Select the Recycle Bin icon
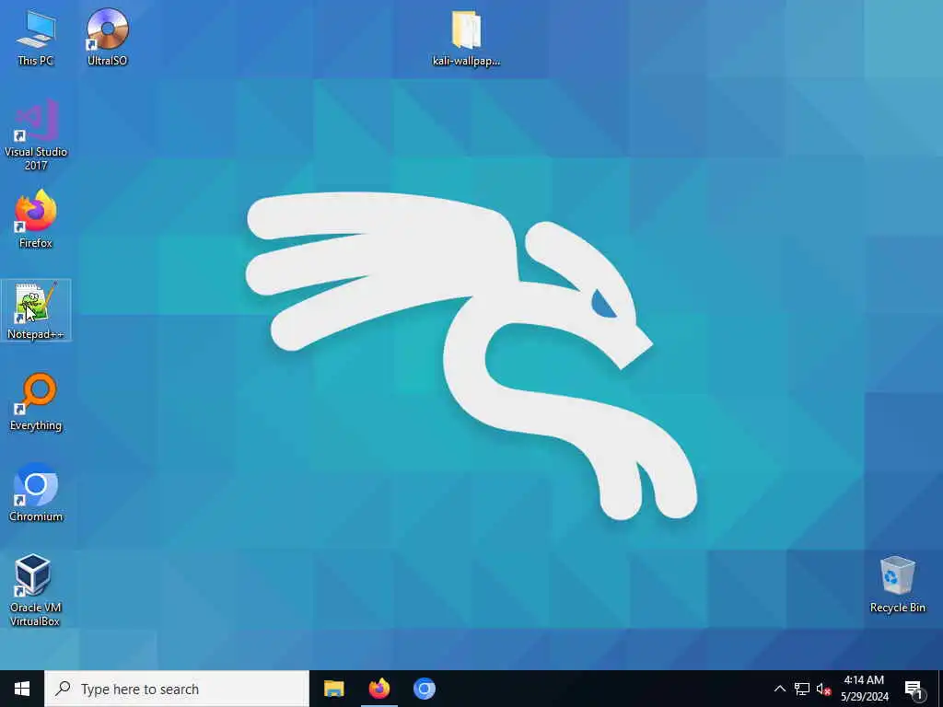Viewport: 943px width, 707px height. 897,585
